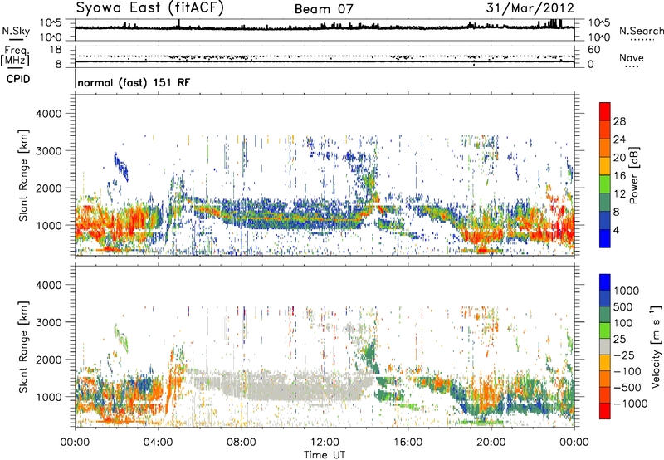This screenshot has height=460, width=664.
Task: Click the '60' Nave axis value
Action: point(593,50)
